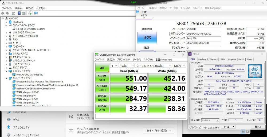267x137 pixels.
Task: Select WAN Miniport (L2TP) entry
Action: click(x=28, y=103)
